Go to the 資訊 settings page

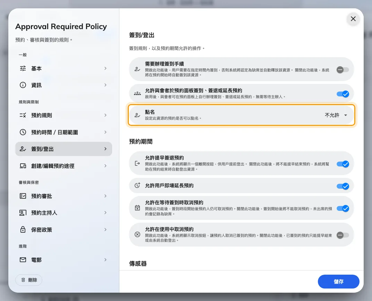click(64, 85)
